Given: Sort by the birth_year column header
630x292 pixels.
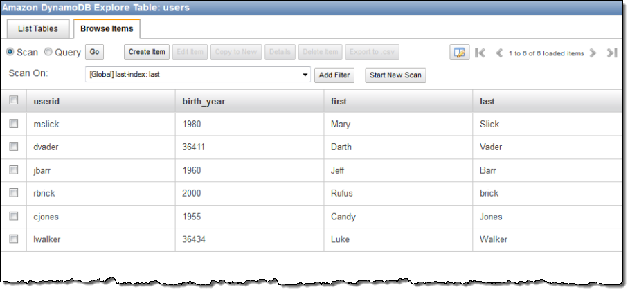Looking at the screenshot, I should coord(204,101).
